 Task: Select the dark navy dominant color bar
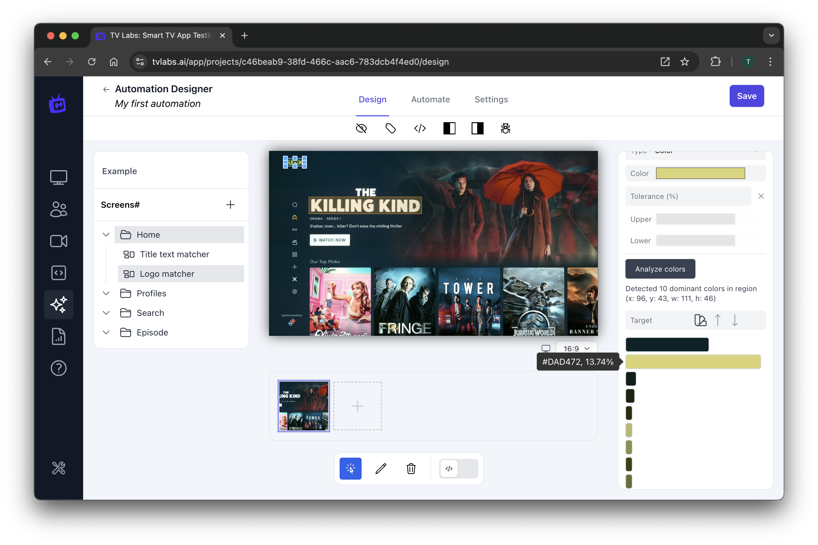(x=667, y=345)
